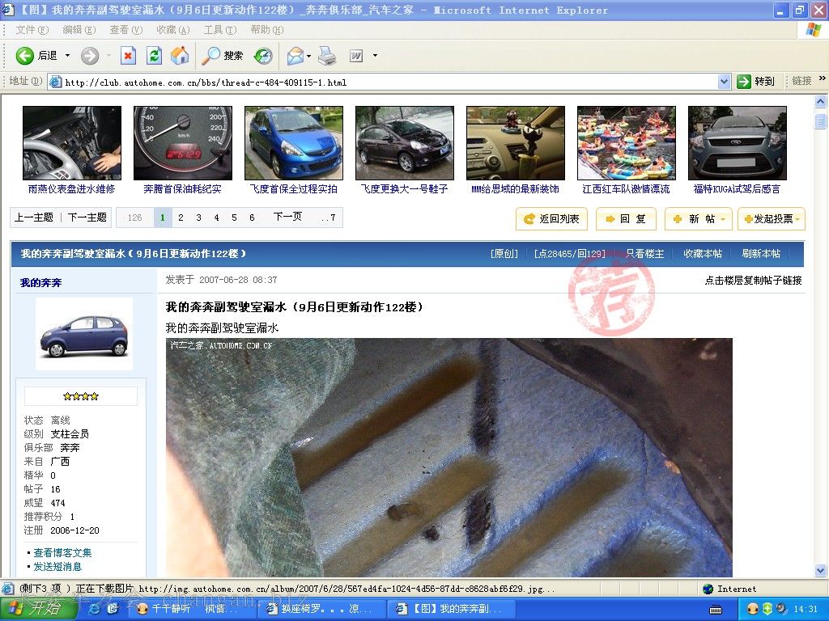Open the 新帖 dropdown button

pos(699,219)
